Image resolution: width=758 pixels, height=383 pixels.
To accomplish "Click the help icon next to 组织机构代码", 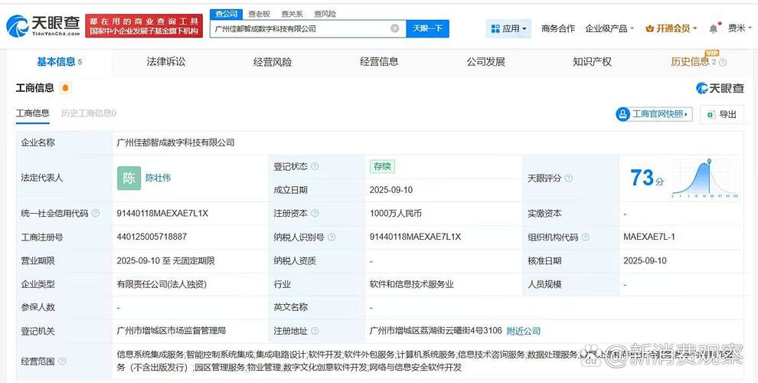I will pyautogui.click(x=586, y=237).
